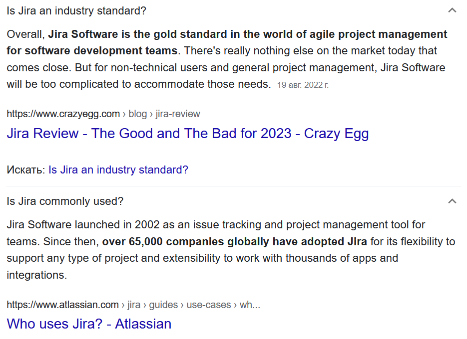The height and width of the screenshot is (339, 467).
Task: Click the "guides" breadcrumb in Atlassian path
Action: 163,305
